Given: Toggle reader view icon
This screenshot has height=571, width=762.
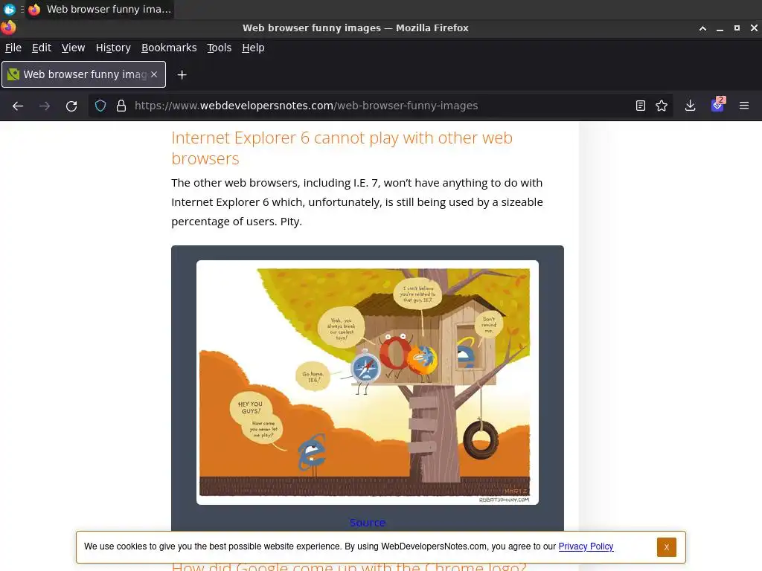Looking at the screenshot, I should coord(641,106).
